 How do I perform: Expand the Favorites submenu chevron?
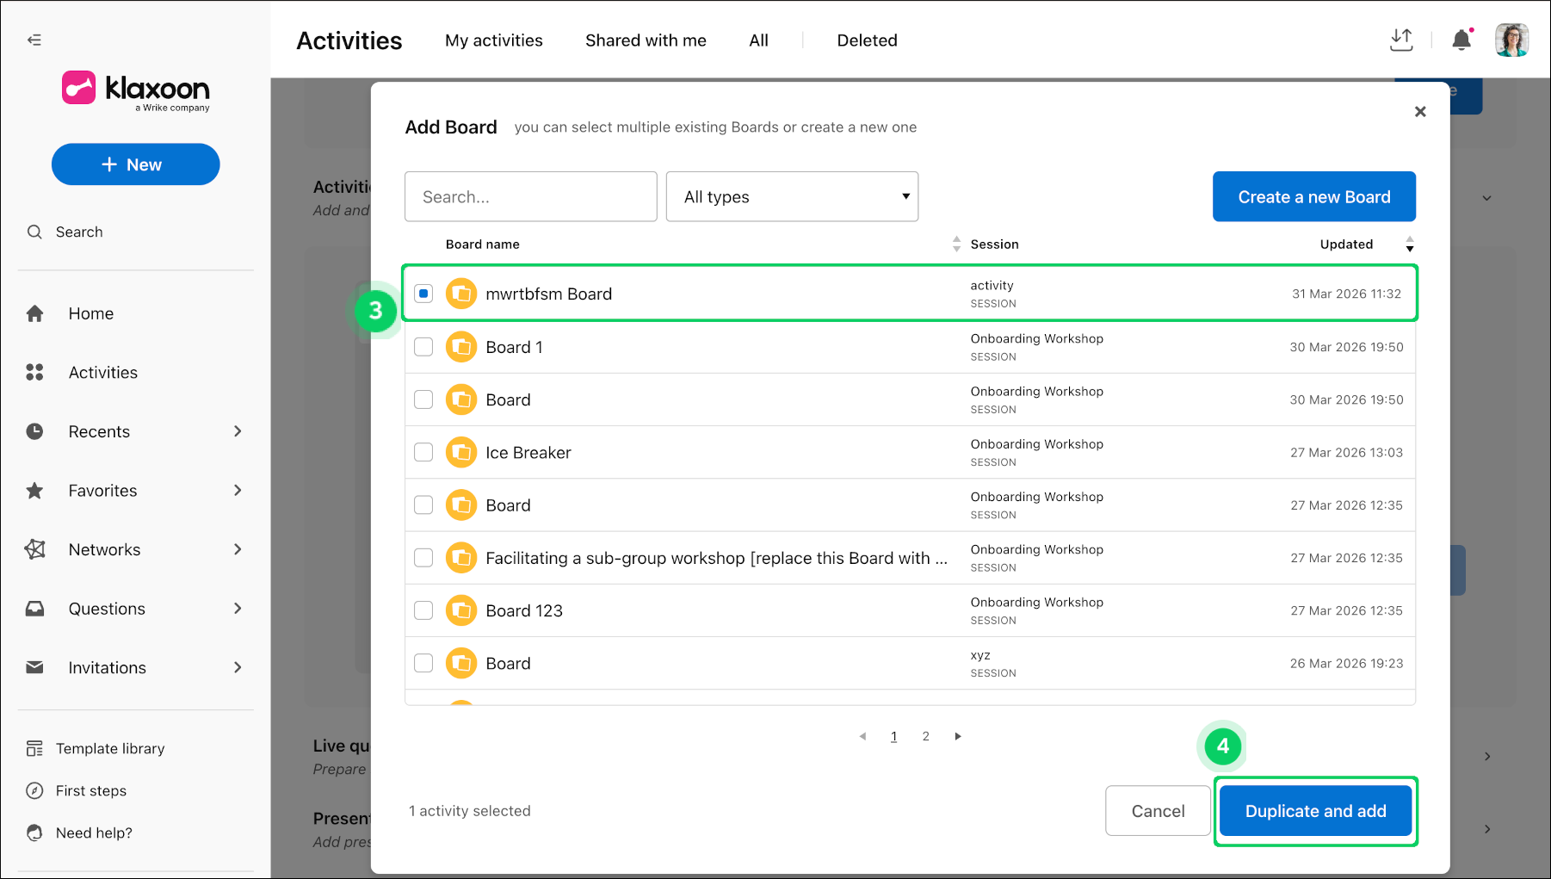pos(238,491)
